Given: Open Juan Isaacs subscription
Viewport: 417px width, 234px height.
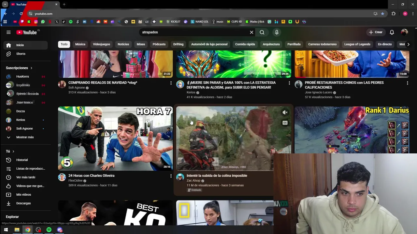Looking at the screenshot, I should coord(26,102).
